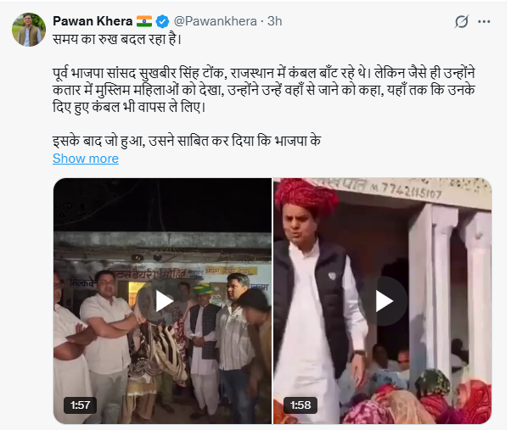Expand tweet with Show more
Image resolution: width=522 pixels, height=430 pixels.
pos(86,159)
